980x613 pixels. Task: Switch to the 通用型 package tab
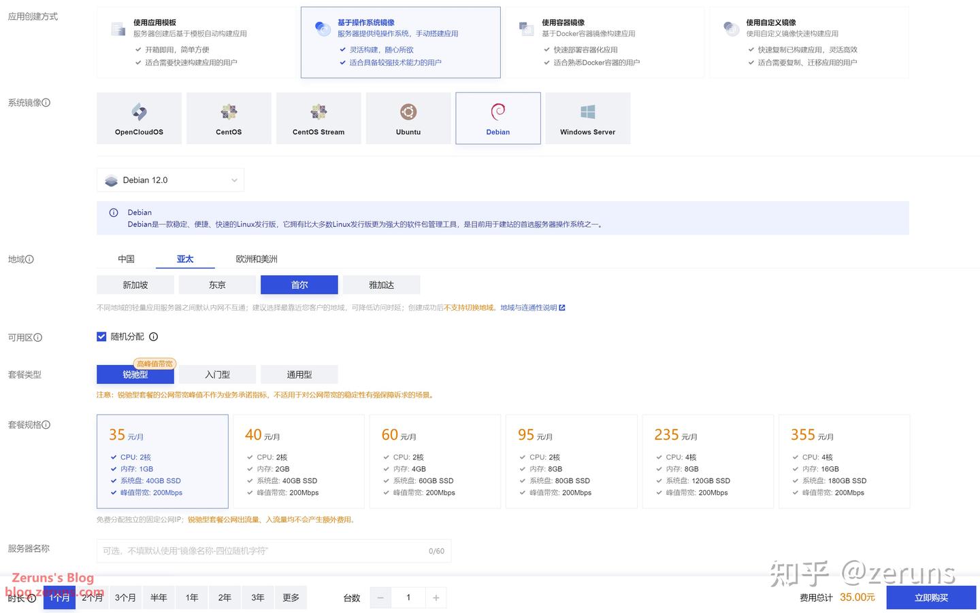[x=299, y=374]
